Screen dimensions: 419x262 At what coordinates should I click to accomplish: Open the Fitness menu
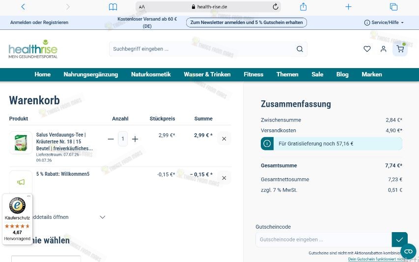[x=253, y=74]
